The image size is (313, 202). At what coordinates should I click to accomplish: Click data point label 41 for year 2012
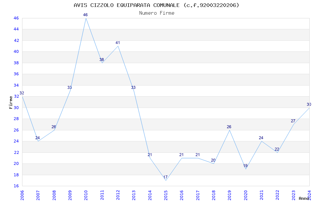[117, 43]
